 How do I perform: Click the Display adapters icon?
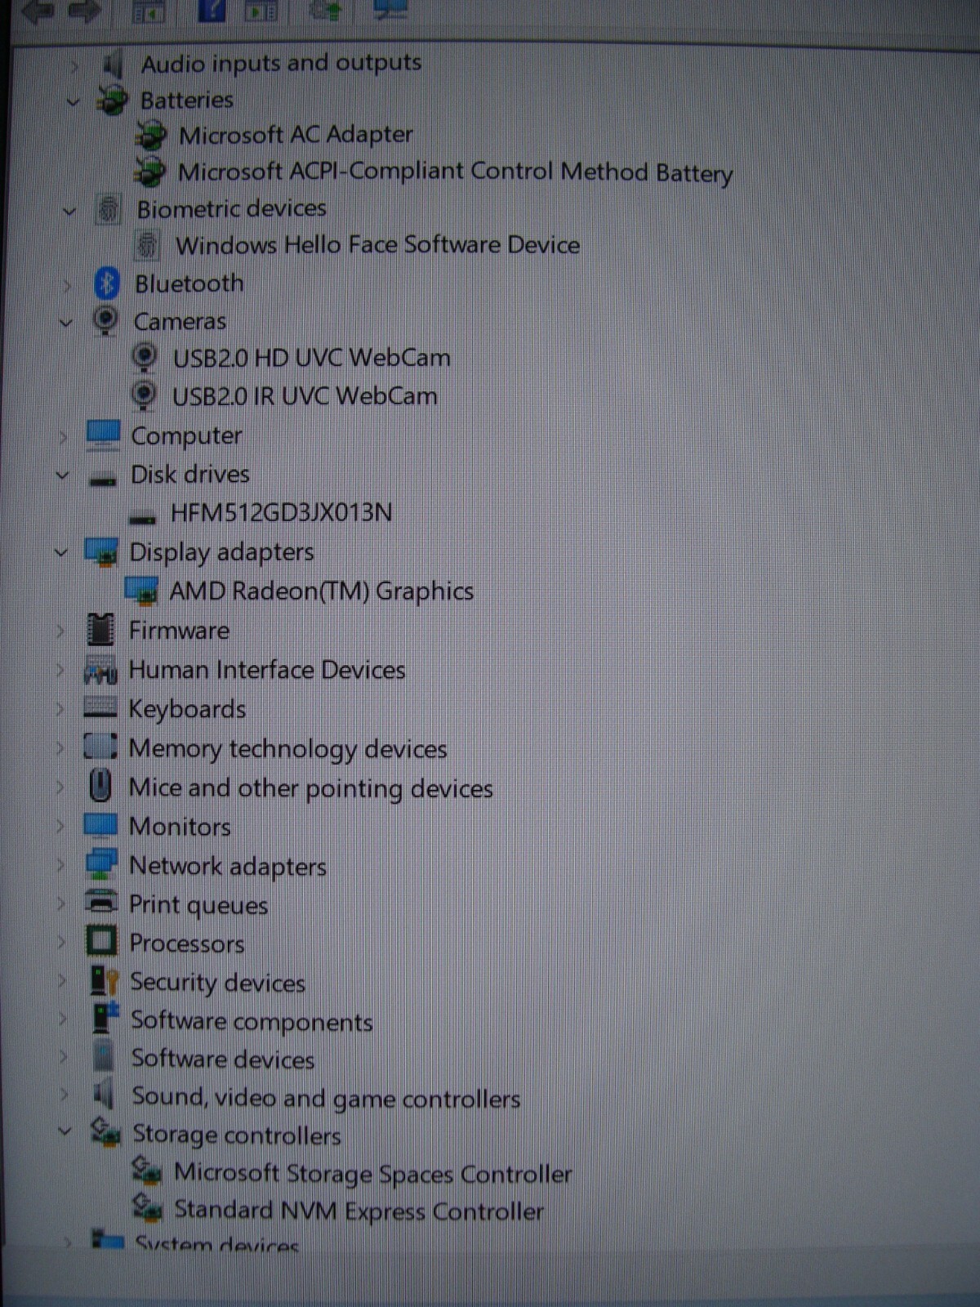[x=102, y=552]
